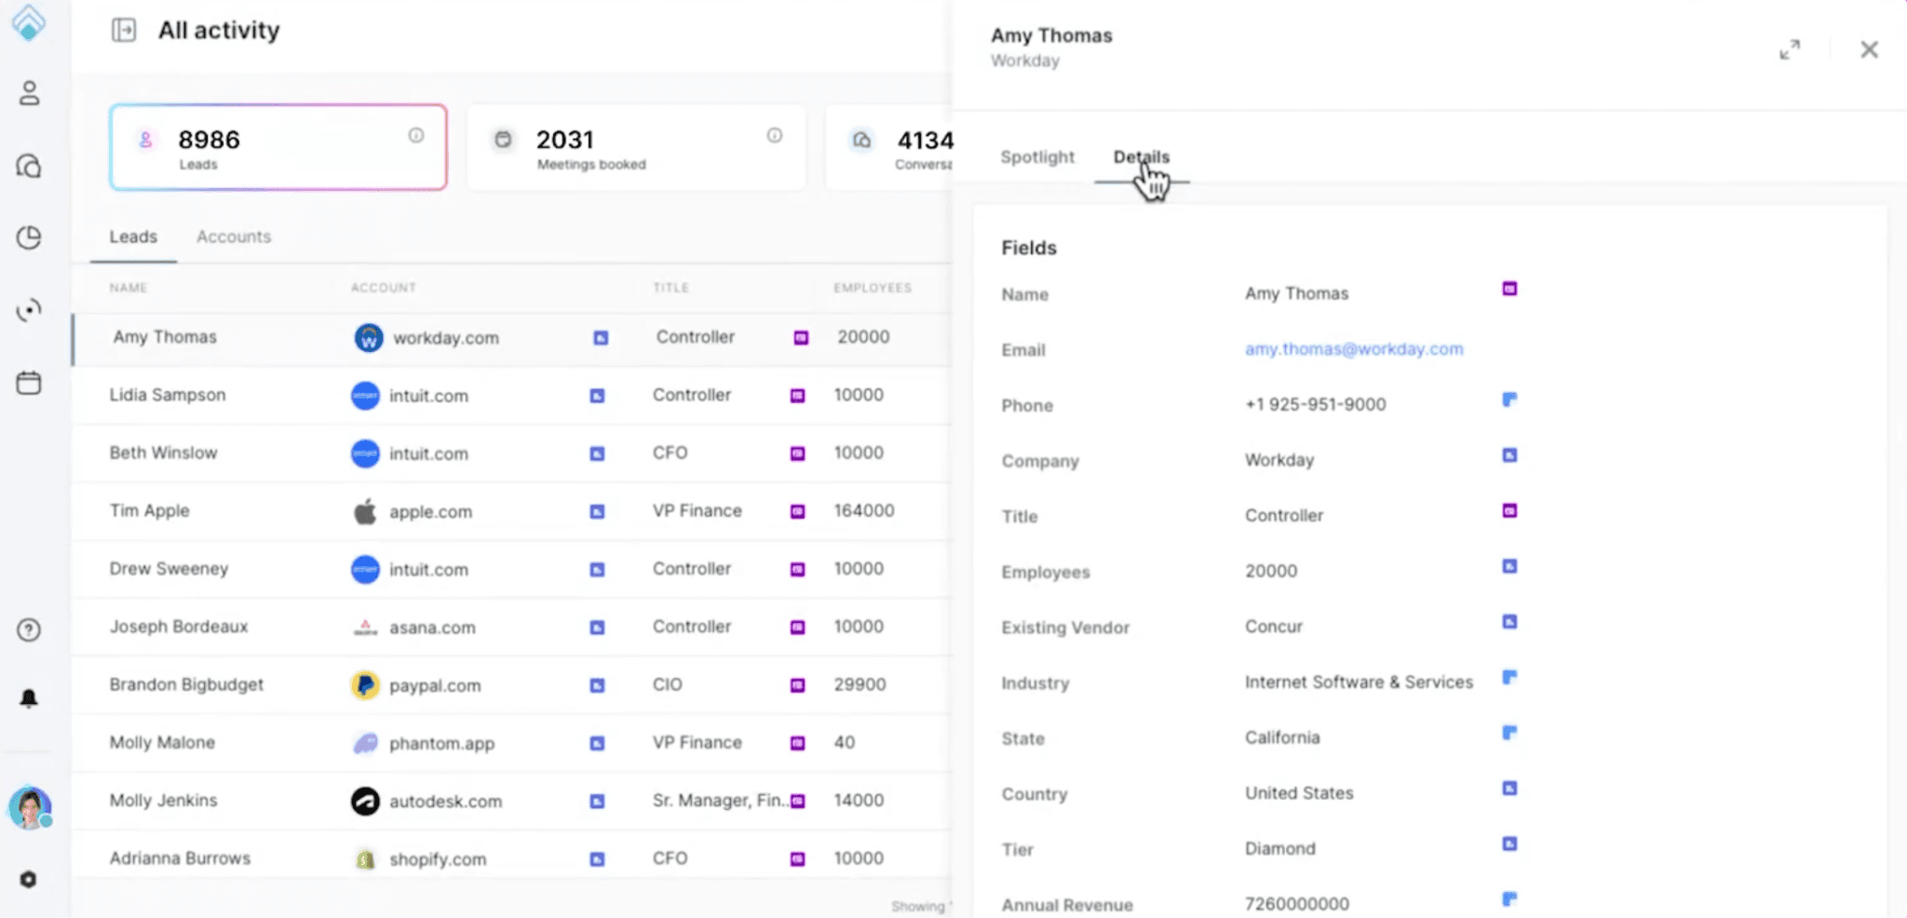Select the 8986 Leads card
The height and width of the screenshot is (918, 1907).
(x=278, y=147)
